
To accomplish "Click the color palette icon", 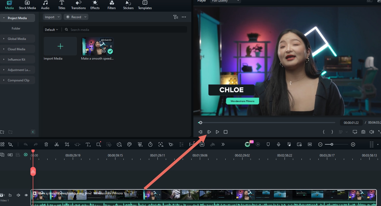I will click(x=129, y=144).
